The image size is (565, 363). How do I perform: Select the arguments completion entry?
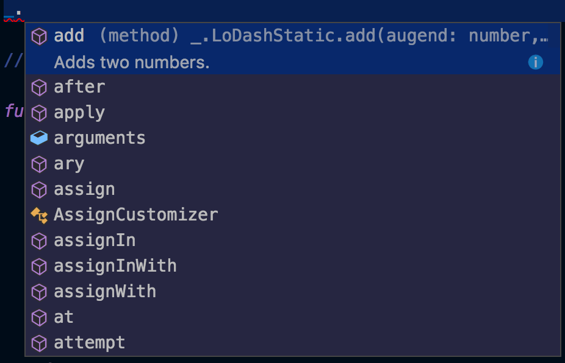[99, 138]
